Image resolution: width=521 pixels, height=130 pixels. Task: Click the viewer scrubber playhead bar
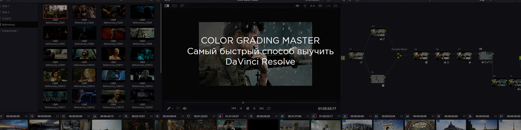point(243,103)
